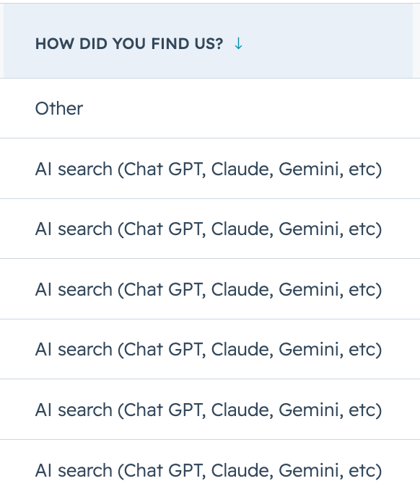Click the word Claude in the sixth AI search row
Screen dimensions: 420x499
click(242, 470)
